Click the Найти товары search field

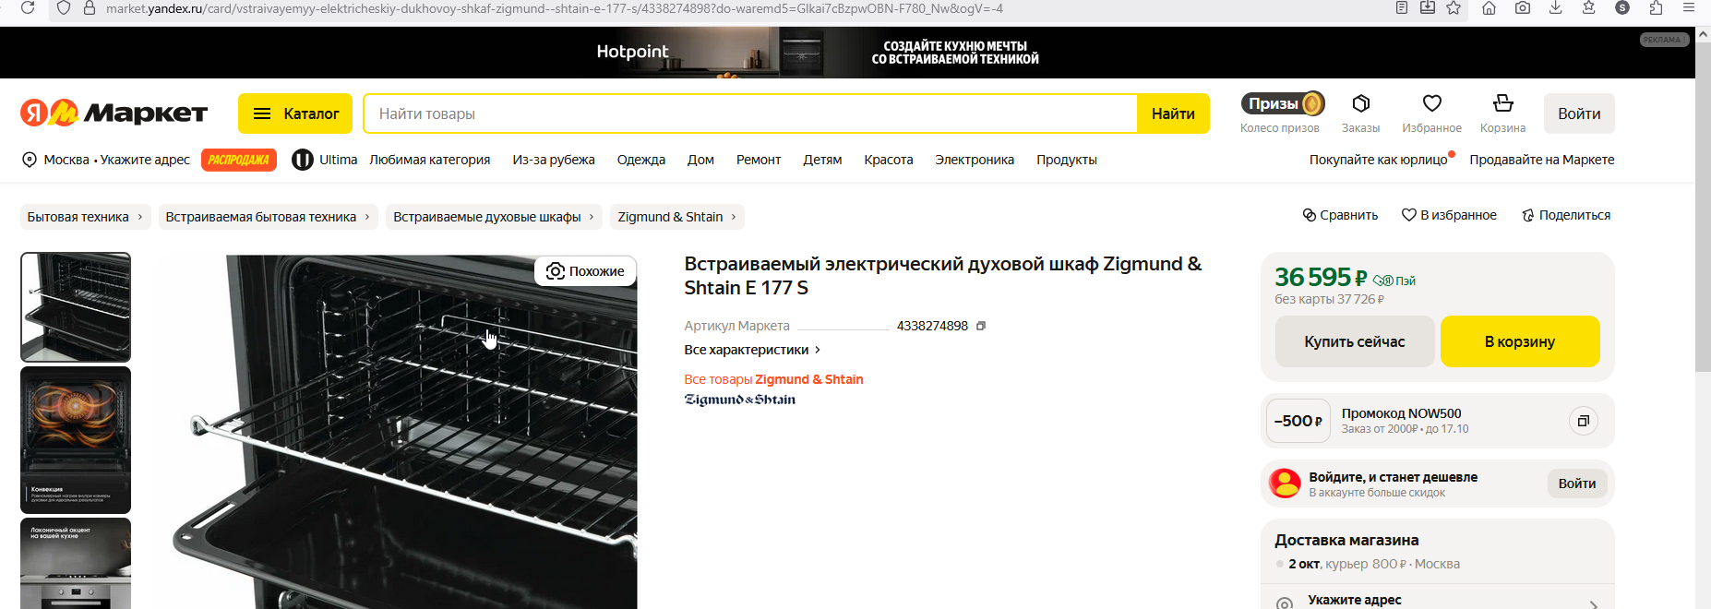click(x=750, y=113)
